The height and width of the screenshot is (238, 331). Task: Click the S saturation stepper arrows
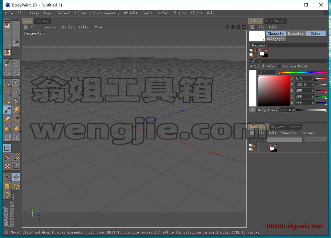point(313,78)
